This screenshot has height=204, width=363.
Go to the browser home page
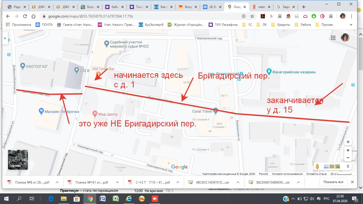(x=33, y=16)
